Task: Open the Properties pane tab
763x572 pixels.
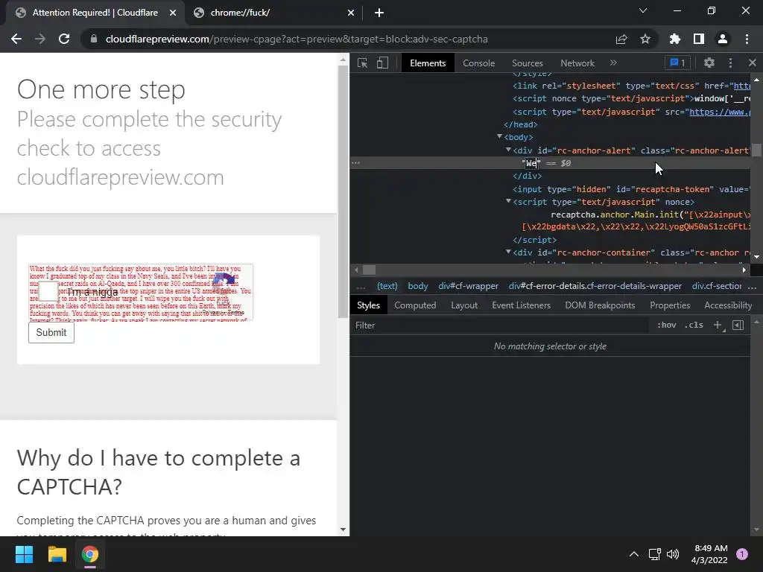Action: (x=670, y=305)
